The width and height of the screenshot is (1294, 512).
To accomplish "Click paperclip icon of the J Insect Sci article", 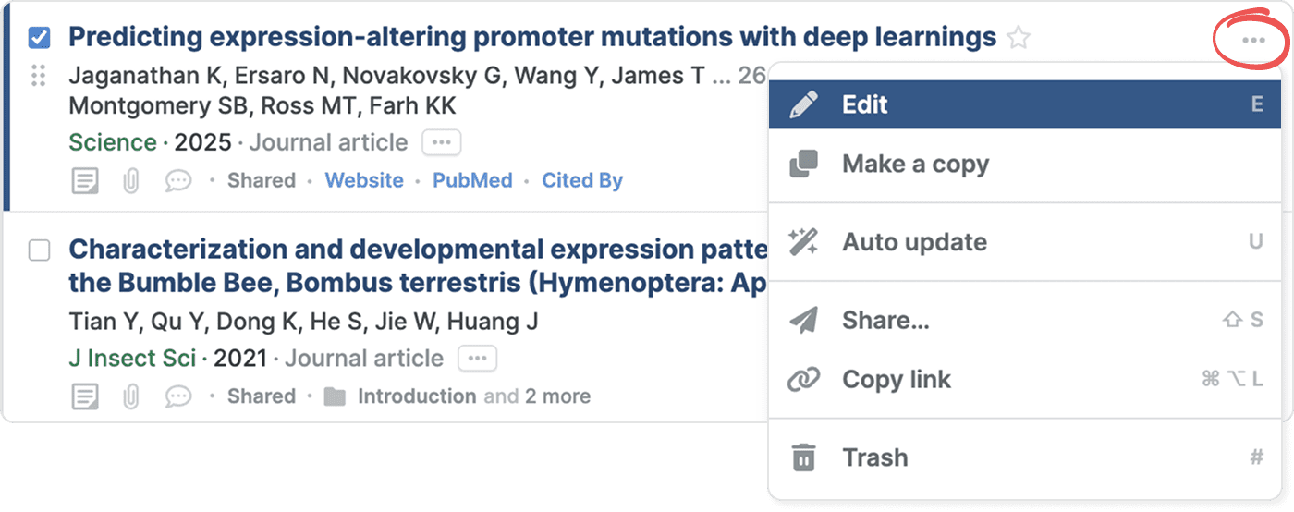I will coord(131,397).
